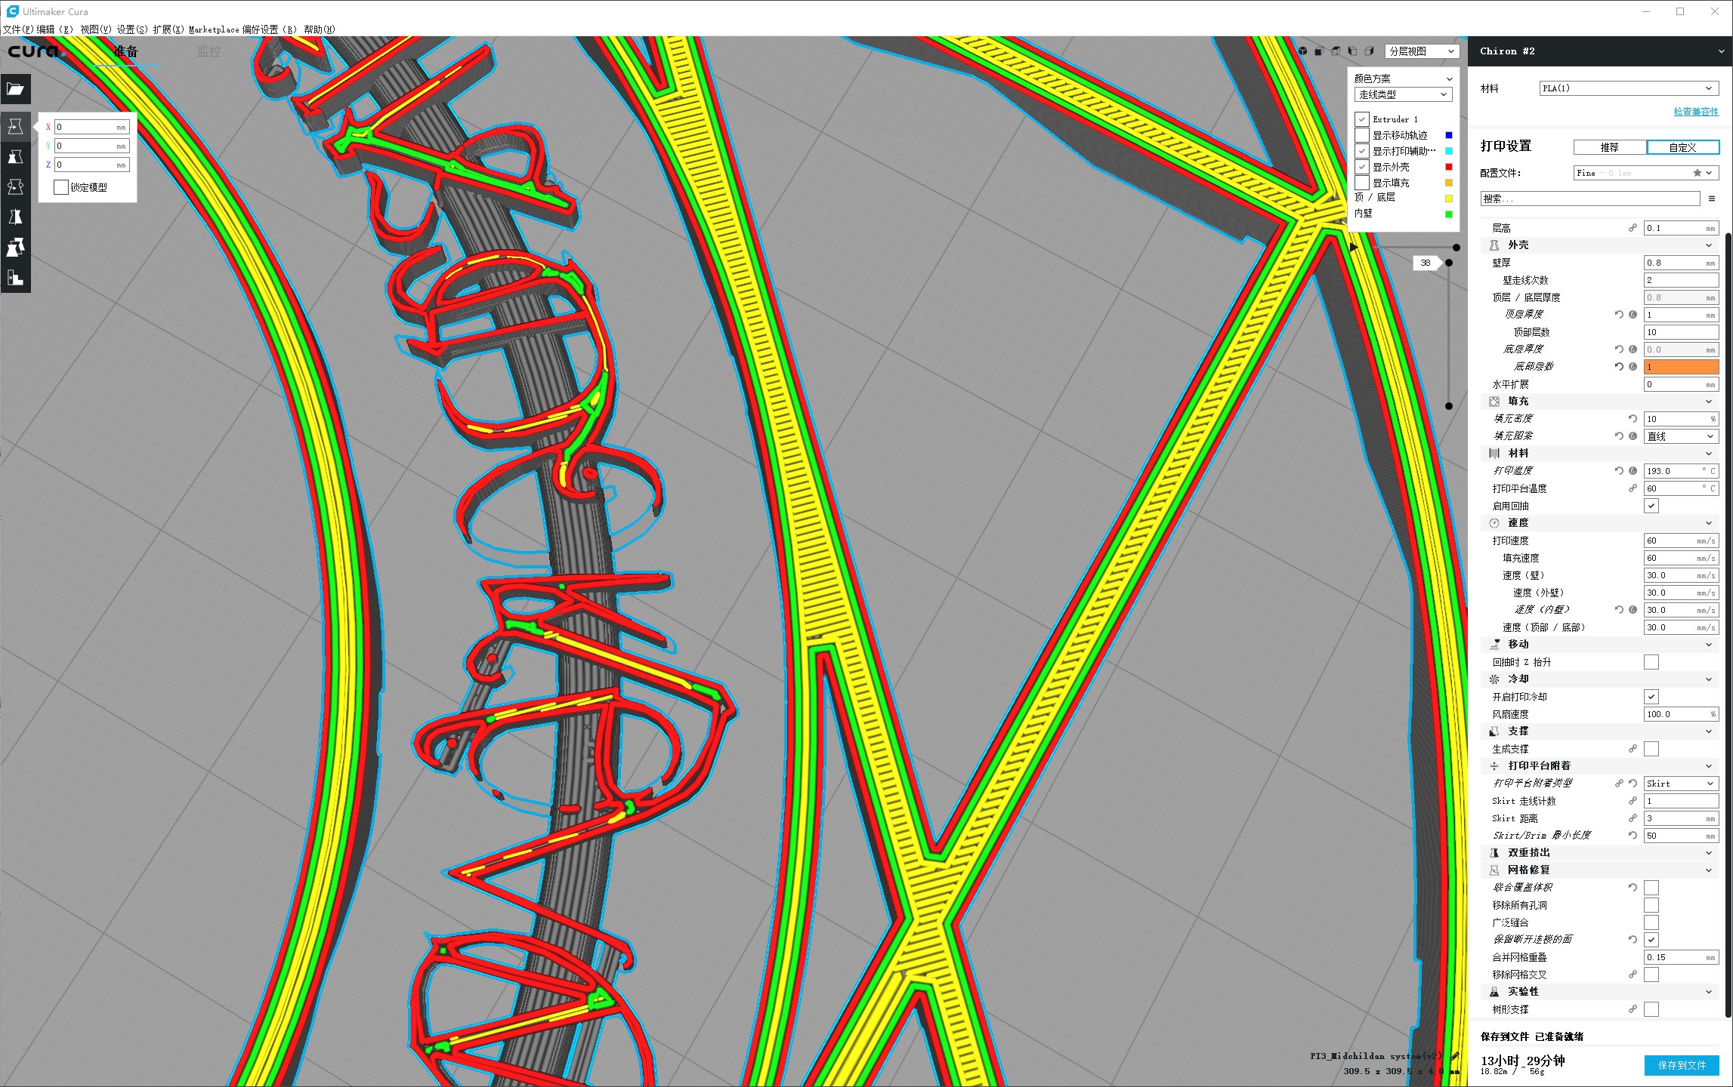This screenshot has width=1733, height=1087.
Task: Switch to the 监控 tab
Action: click(208, 51)
